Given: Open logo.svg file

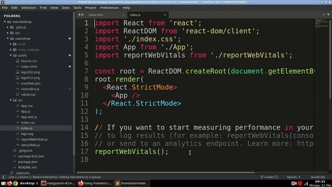Looking at the screenshot, I should pyautogui.click(x=27, y=134).
